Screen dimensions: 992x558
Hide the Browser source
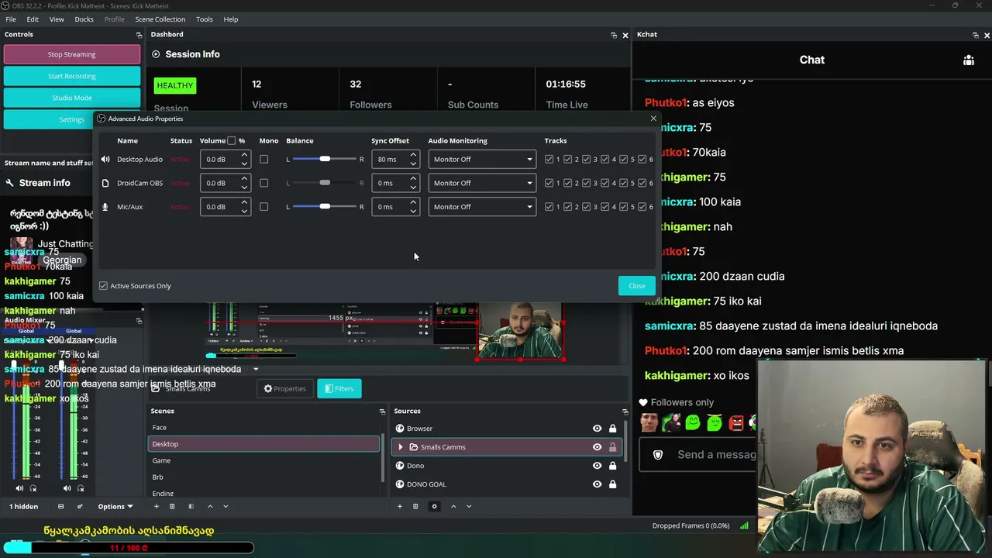[597, 429]
